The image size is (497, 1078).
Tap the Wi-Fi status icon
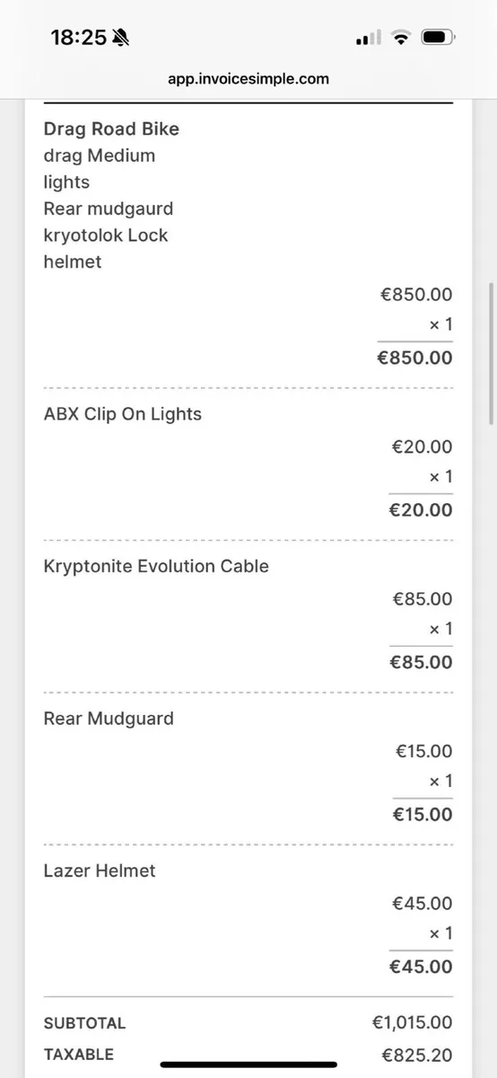click(x=401, y=38)
